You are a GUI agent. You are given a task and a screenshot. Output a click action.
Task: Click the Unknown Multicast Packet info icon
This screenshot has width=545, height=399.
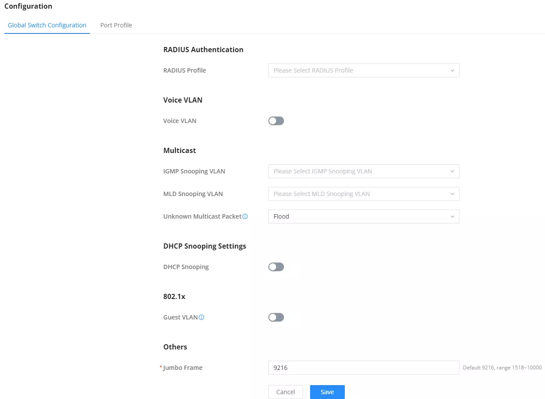[x=245, y=216]
